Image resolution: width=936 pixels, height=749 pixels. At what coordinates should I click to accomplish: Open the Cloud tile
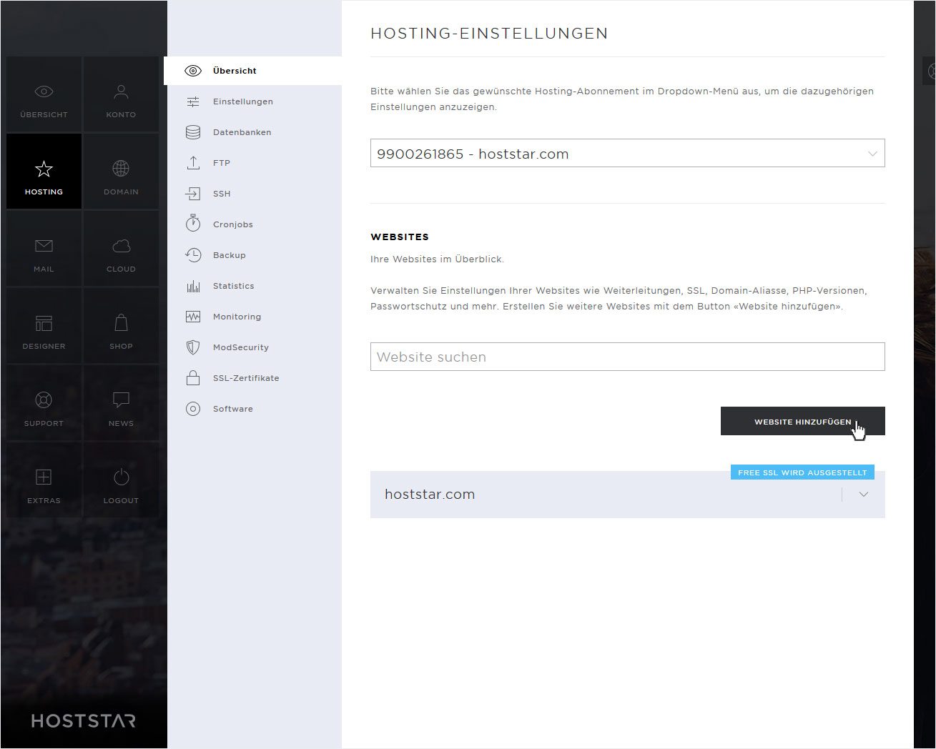click(x=121, y=249)
